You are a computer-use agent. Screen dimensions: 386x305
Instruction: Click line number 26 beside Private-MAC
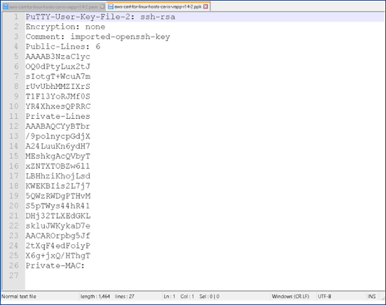[x=14, y=265]
